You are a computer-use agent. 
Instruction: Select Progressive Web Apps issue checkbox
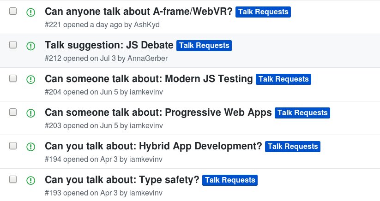click(x=13, y=112)
